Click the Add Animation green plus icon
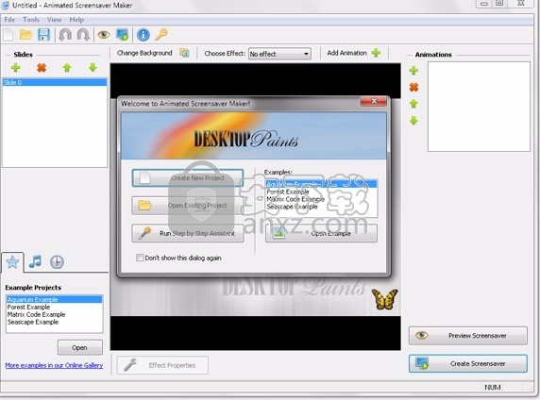The width and height of the screenshot is (540, 400). coord(376,53)
